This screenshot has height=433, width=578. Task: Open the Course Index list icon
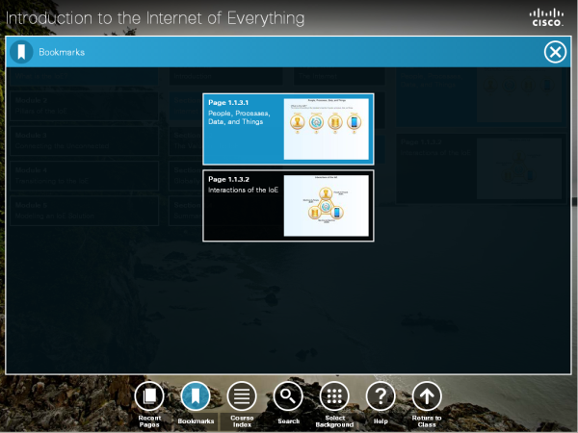(x=242, y=395)
